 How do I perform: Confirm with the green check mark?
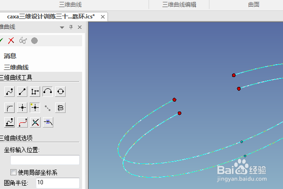[1, 41]
